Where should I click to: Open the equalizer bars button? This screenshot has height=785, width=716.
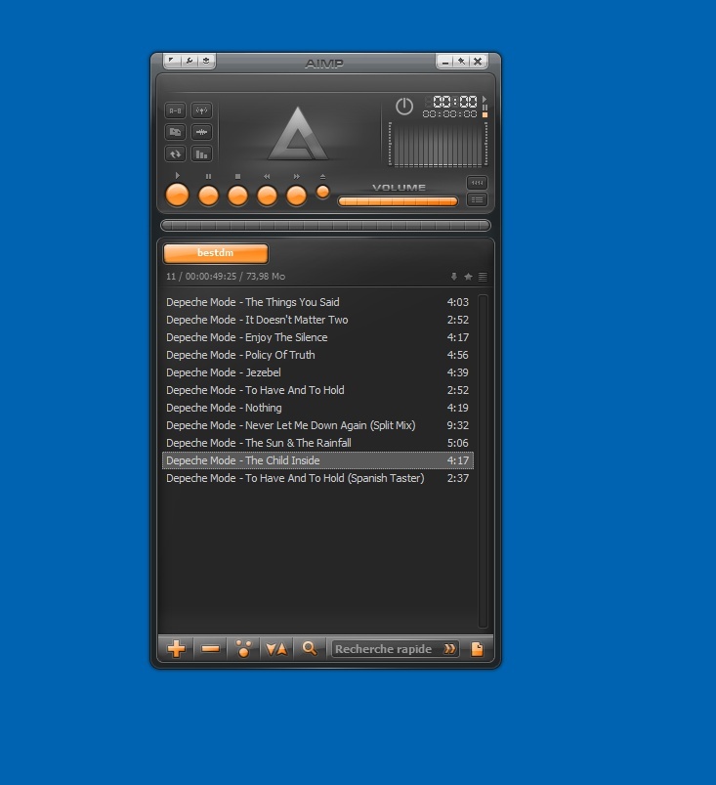pyautogui.click(x=201, y=154)
